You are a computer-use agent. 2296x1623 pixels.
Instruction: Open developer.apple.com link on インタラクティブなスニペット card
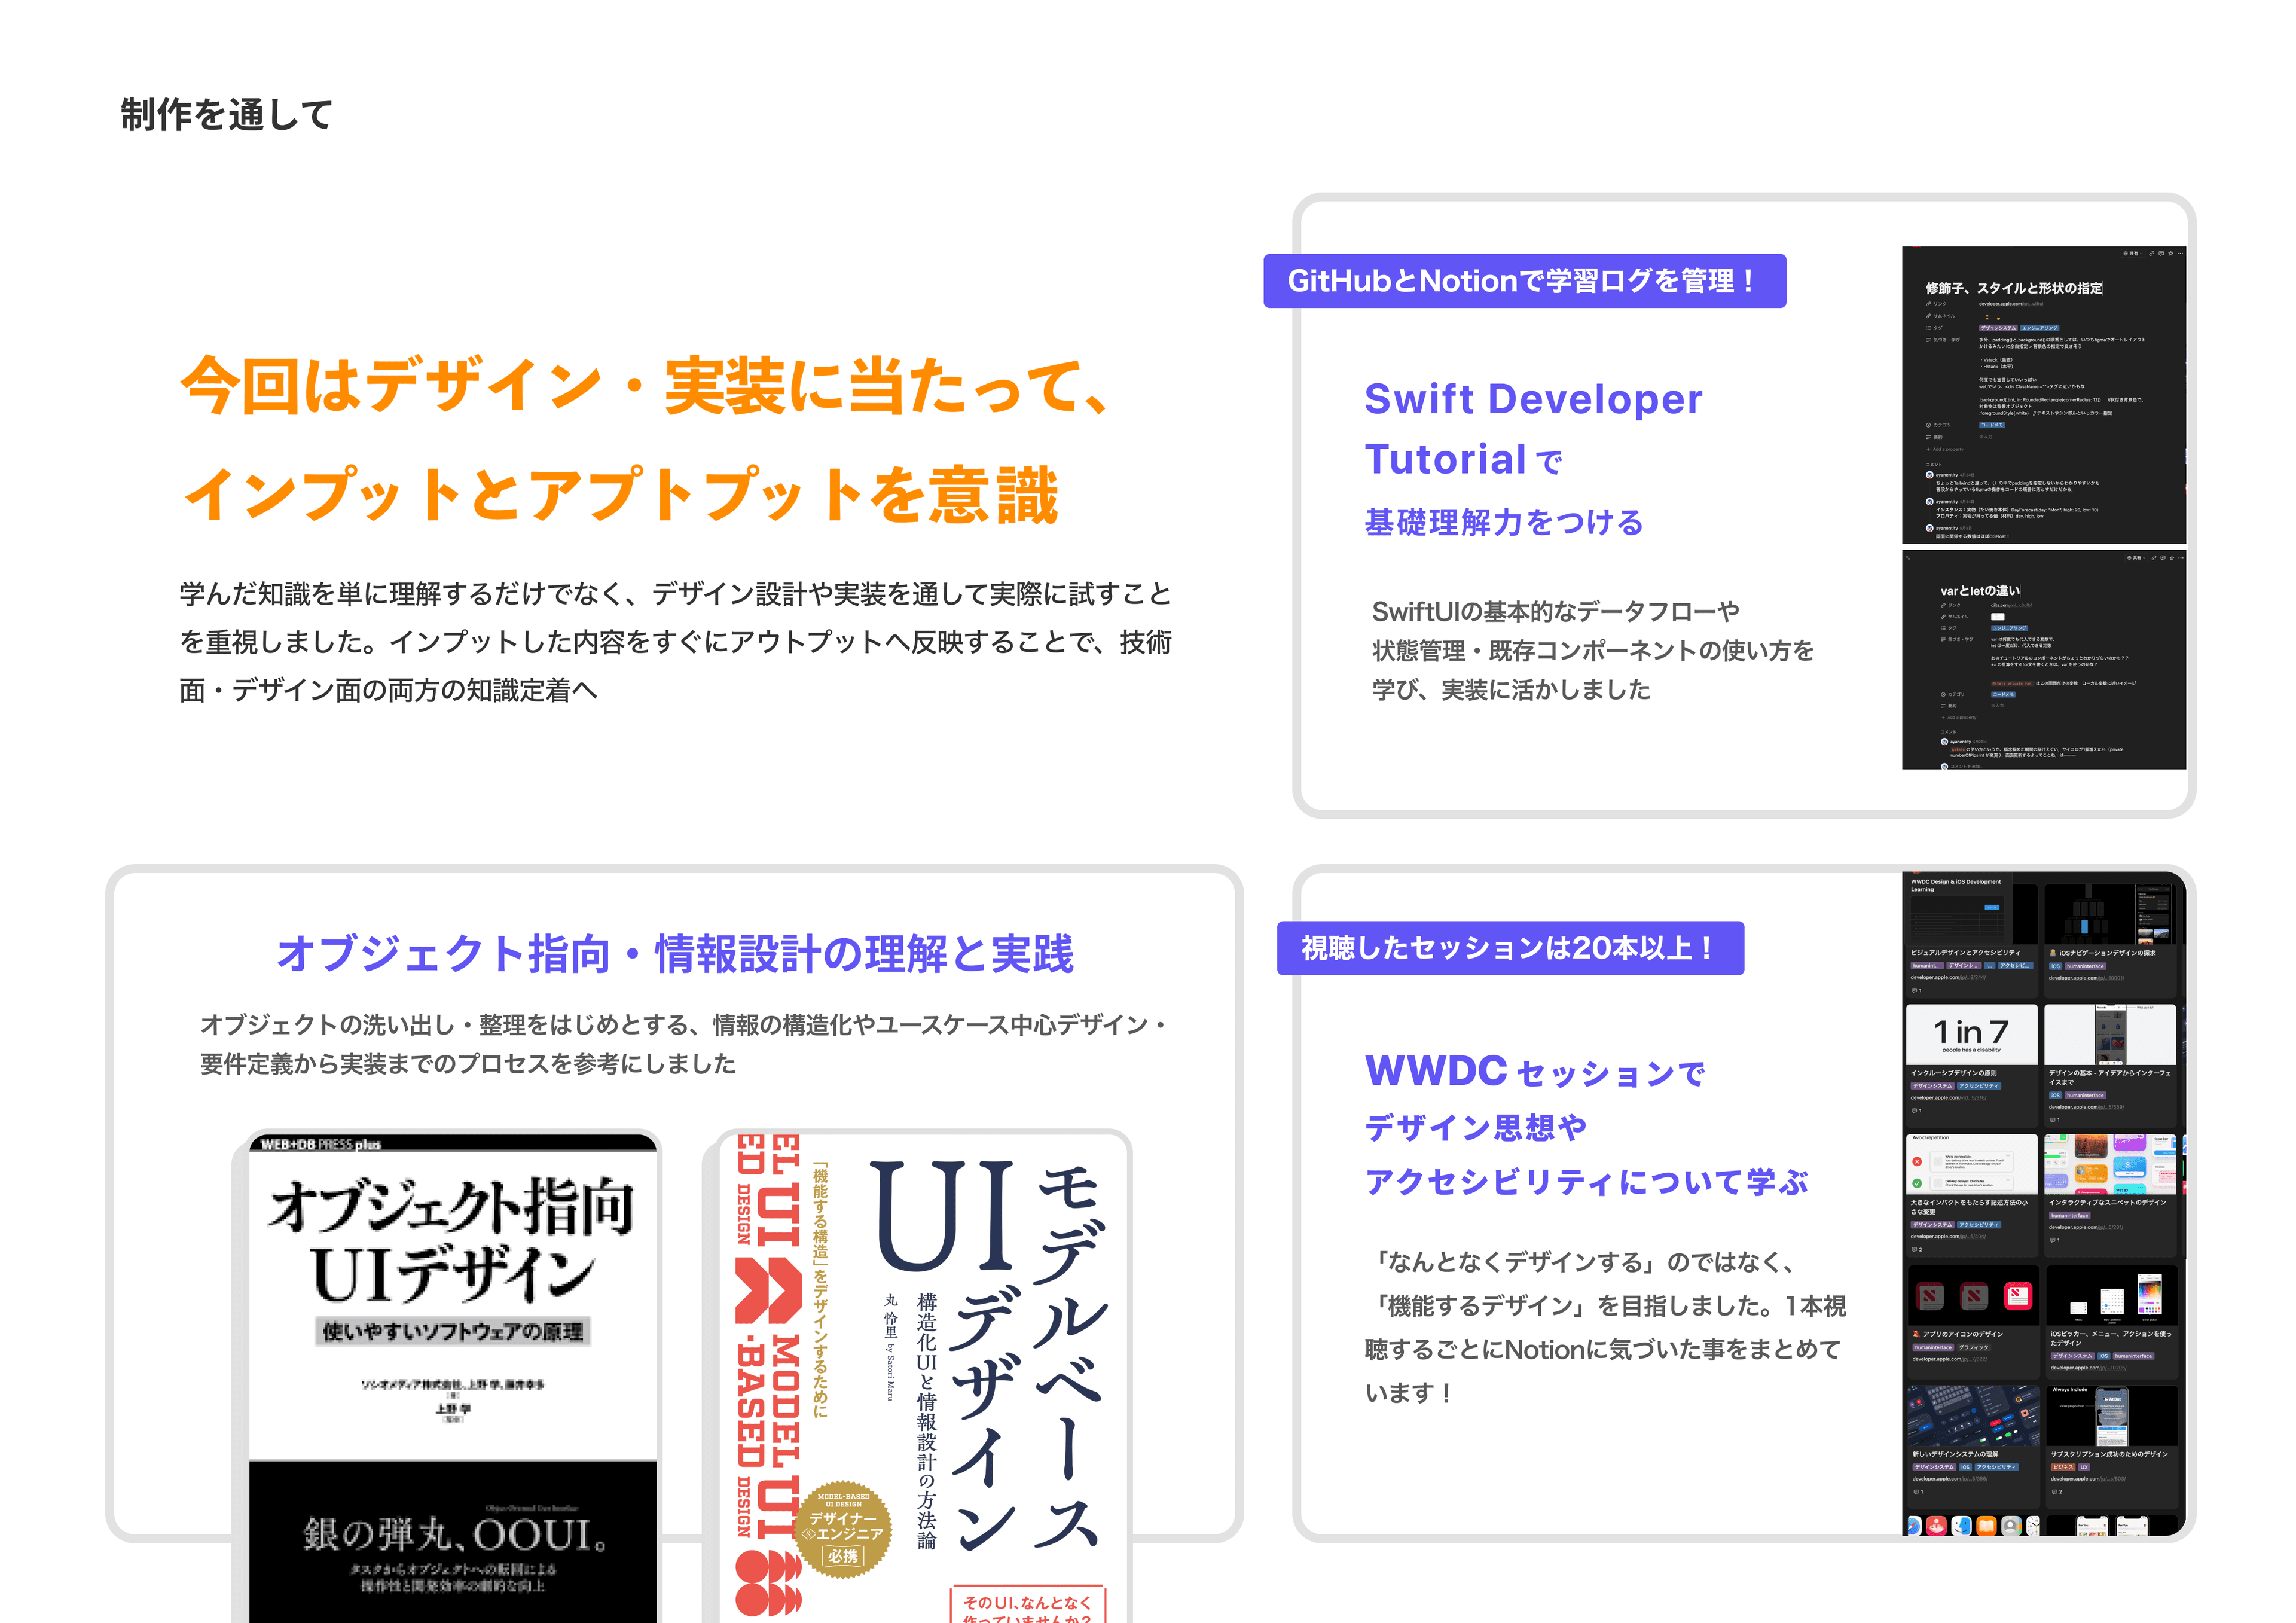[x=2085, y=1227]
